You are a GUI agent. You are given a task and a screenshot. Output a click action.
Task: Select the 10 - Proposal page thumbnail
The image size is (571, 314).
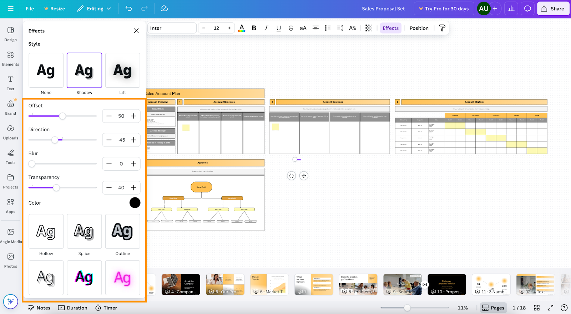(447, 284)
